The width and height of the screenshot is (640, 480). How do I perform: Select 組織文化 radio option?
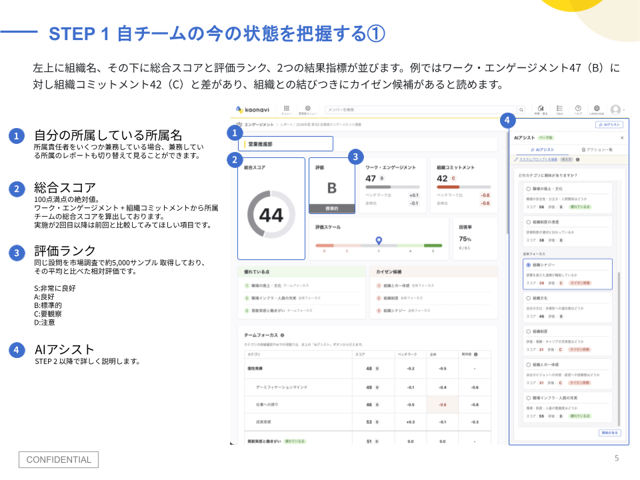click(528, 298)
